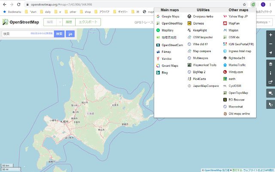Launch Overpass-turbo utility

(x=200, y=16)
